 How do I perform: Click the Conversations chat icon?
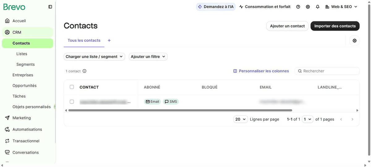[7, 153]
